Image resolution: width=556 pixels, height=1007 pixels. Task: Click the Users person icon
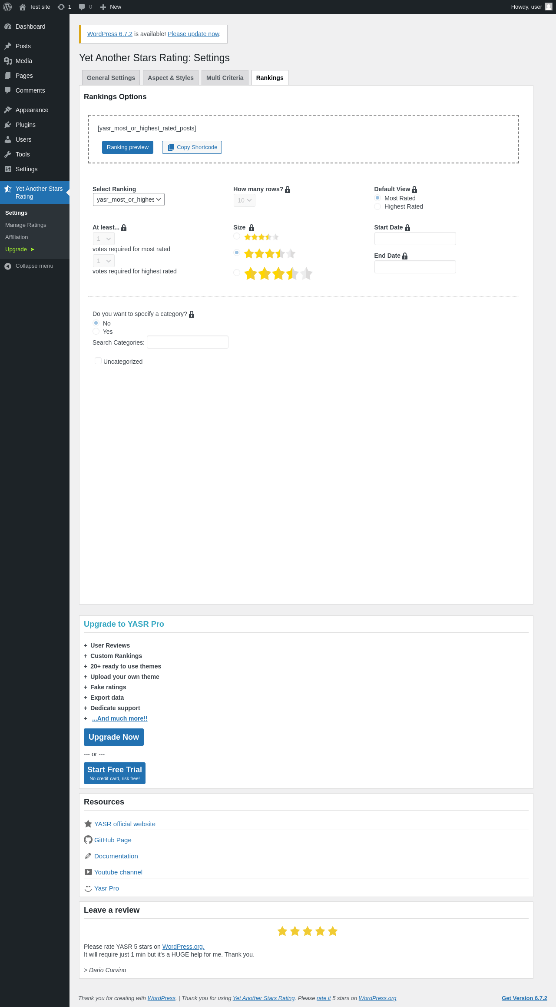tap(8, 140)
